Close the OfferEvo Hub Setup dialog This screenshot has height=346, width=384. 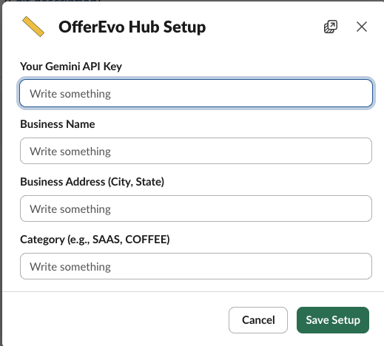362,27
